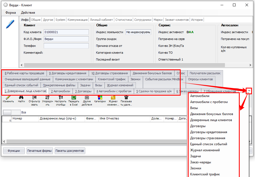Open Журнал изменений from the toolbar
Screen dimensions: 255x177
pos(113,98)
